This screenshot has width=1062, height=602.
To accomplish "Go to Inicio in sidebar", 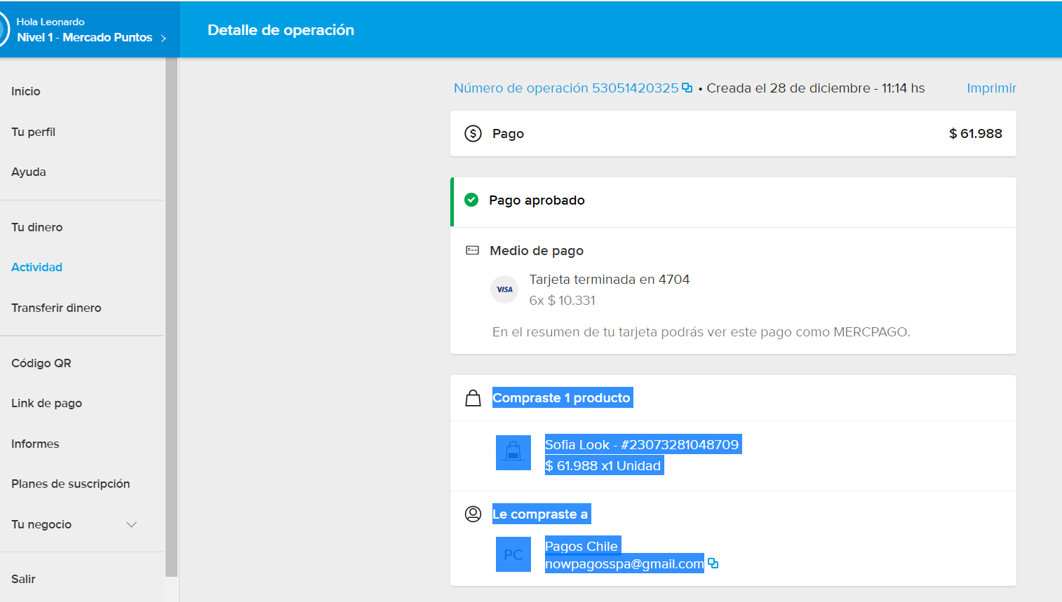I will point(26,91).
